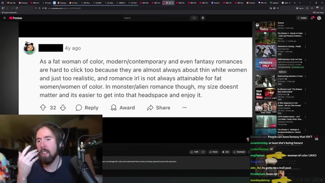
Task: Click the magnifier search button
Action: point(194,18)
